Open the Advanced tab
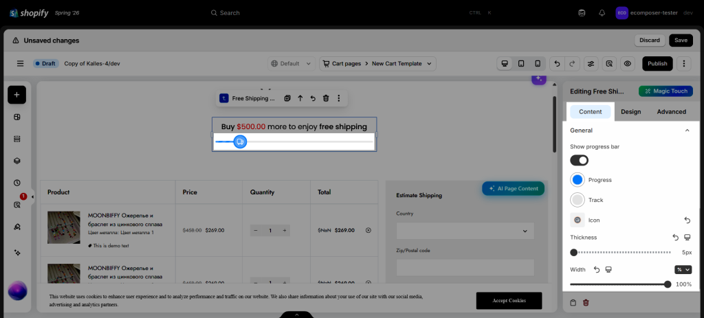 click(671, 112)
